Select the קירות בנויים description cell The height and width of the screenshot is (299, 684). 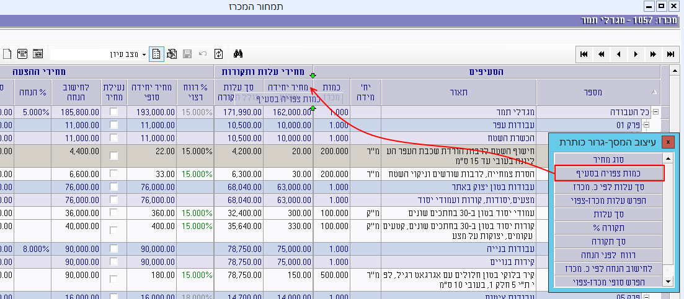click(x=458, y=262)
